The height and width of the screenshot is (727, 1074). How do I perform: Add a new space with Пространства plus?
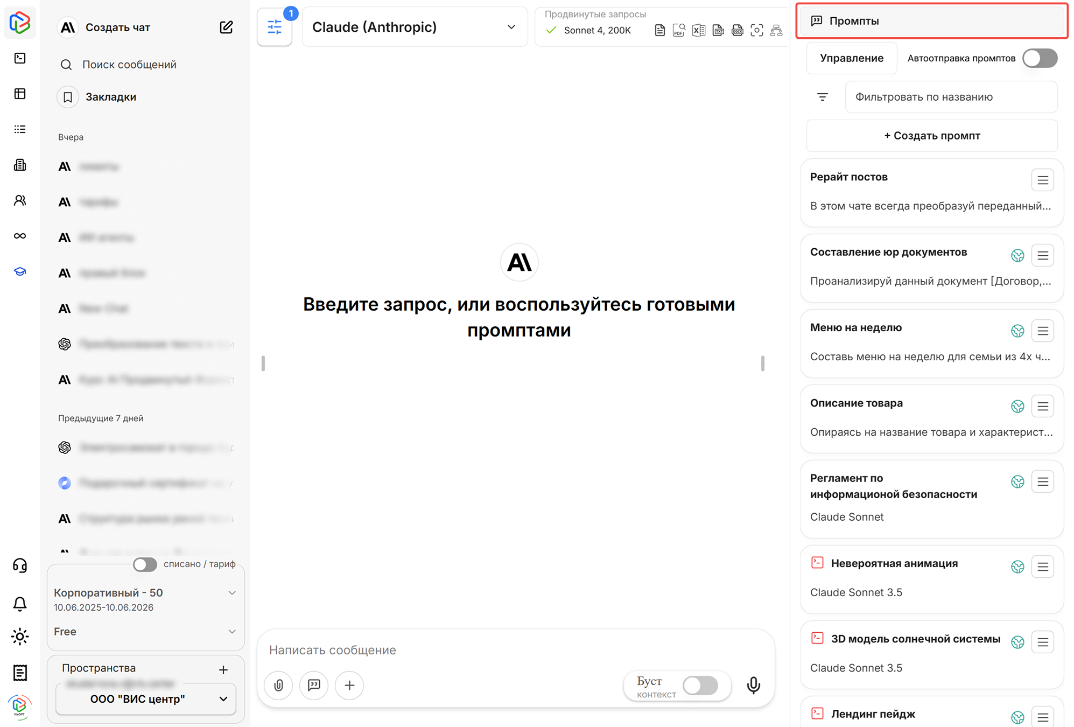[x=223, y=670]
